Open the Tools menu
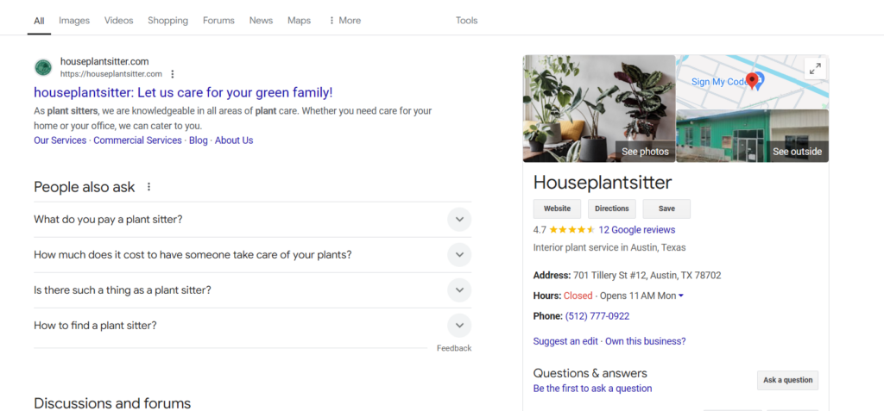This screenshot has height=411, width=884. click(467, 21)
